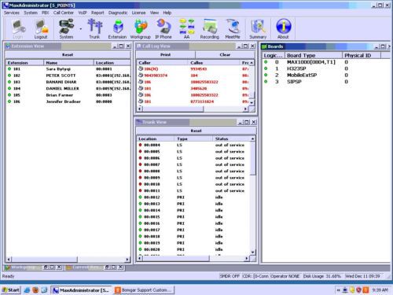
Task: Open the About info icon
Action: point(283,29)
